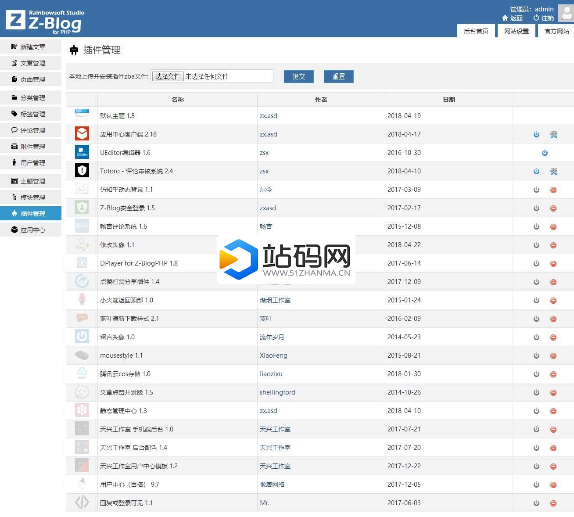Enable the 修改头像 plugin
574x517 pixels.
pyautogui.click(x=536, y=245)
